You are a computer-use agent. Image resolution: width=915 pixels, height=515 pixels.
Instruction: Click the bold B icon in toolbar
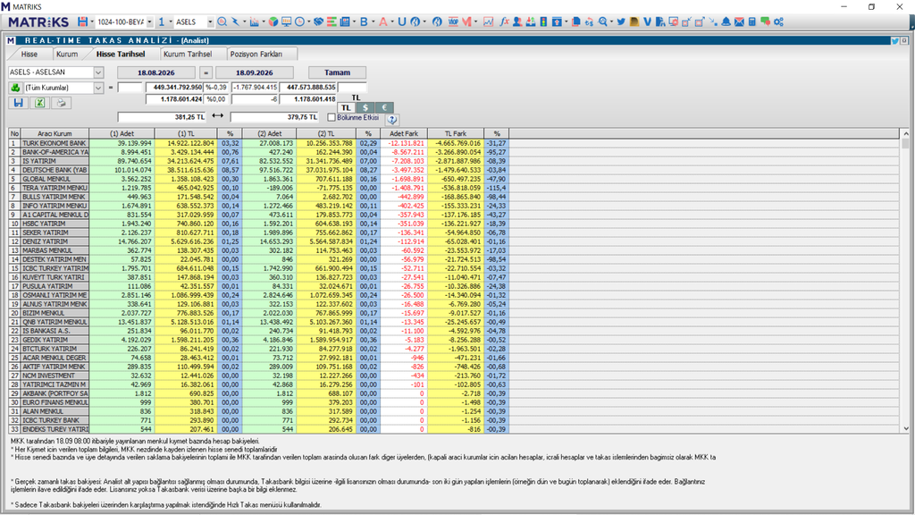(364, 21)
